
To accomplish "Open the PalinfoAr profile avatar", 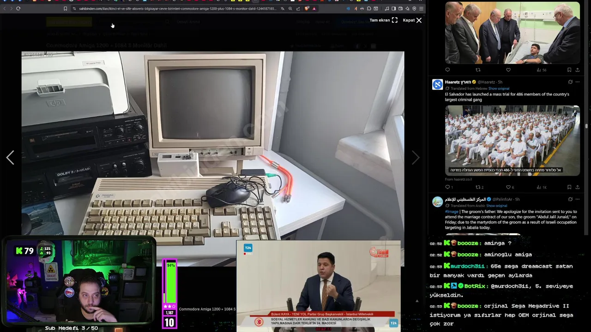I will (437, 202).
